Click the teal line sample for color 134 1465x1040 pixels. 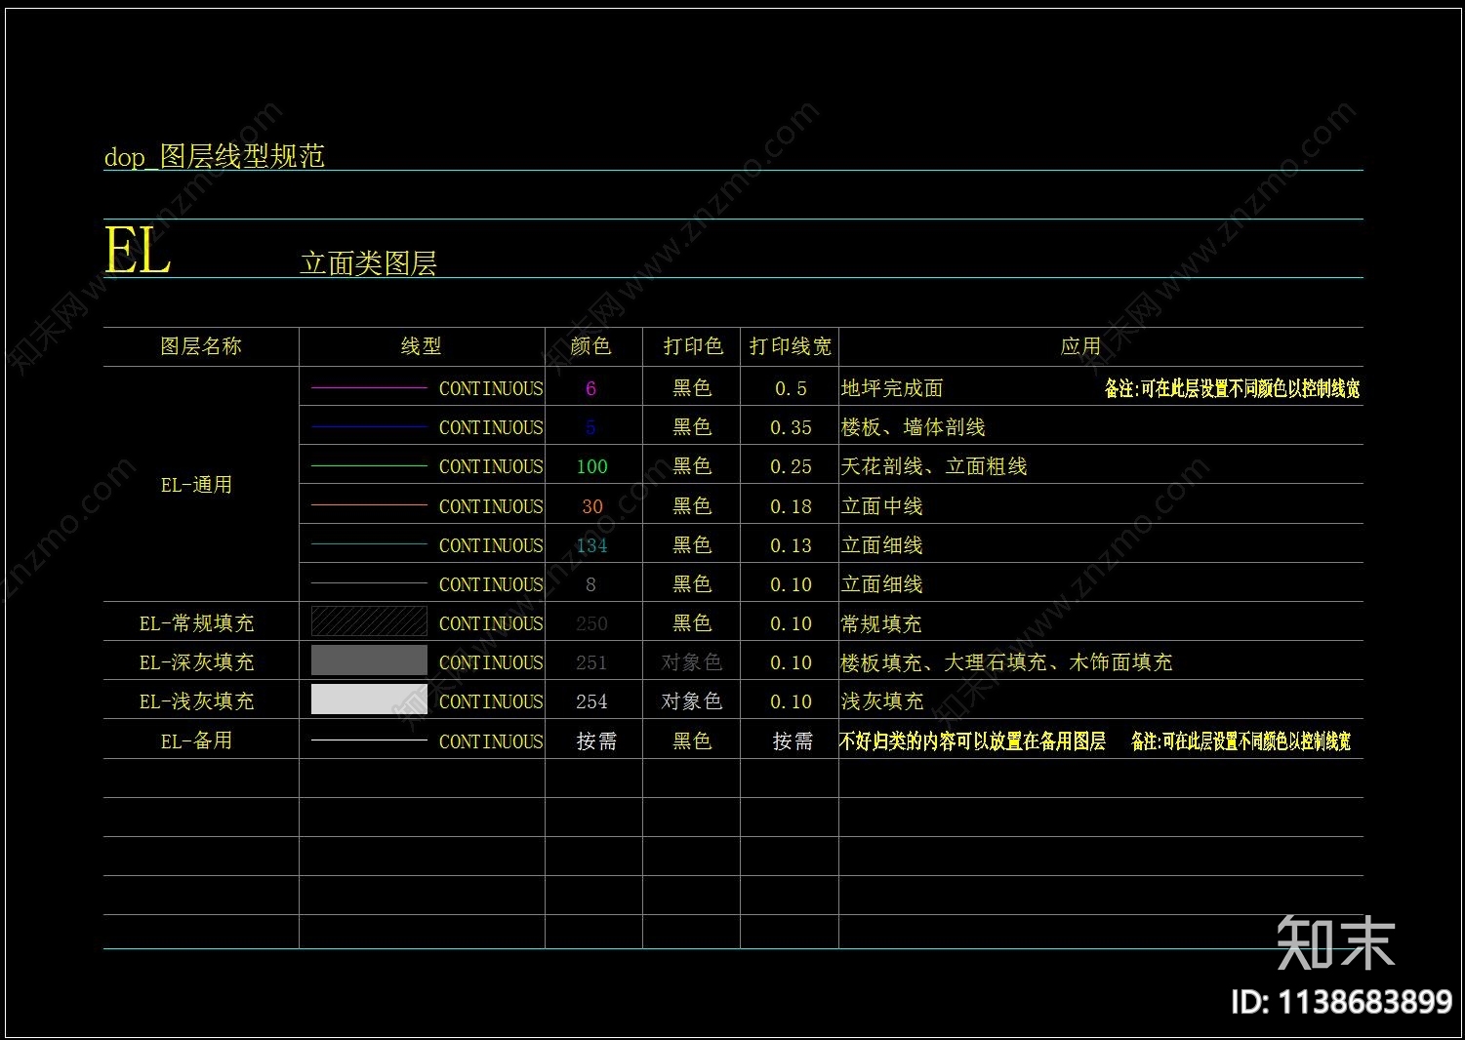[x=369, y=544]
